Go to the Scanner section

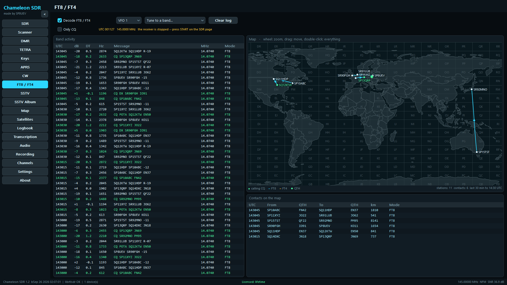(x=25, y=32)
